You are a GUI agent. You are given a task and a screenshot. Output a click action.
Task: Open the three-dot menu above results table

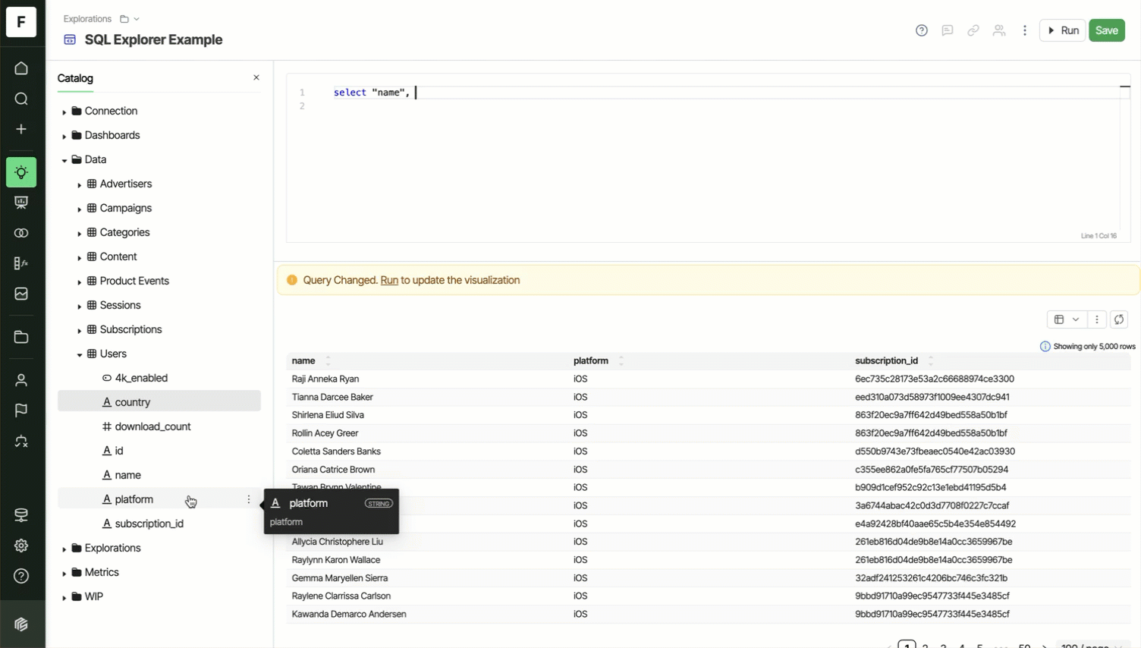[x=1097, y=319]
